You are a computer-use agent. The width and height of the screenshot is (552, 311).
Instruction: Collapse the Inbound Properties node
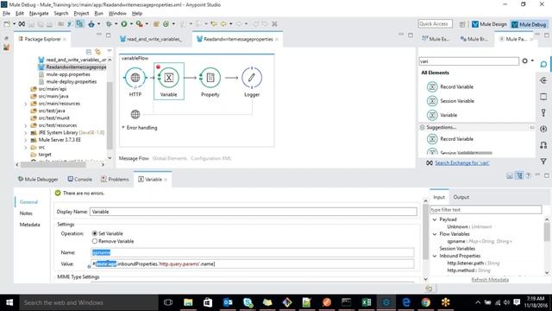[x=435, y=256]
